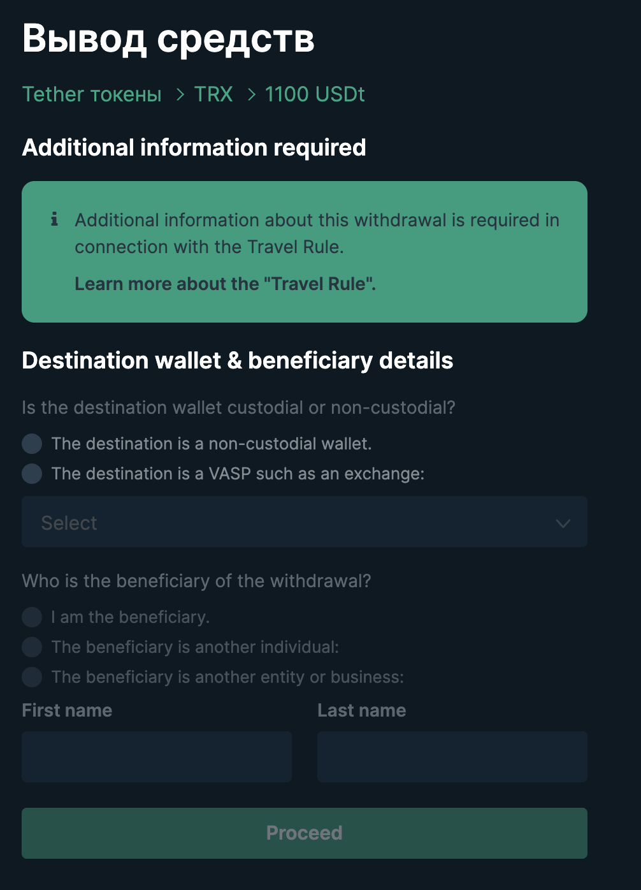
Task: Click the info icon in the green banner
Action: click(55, 219)
